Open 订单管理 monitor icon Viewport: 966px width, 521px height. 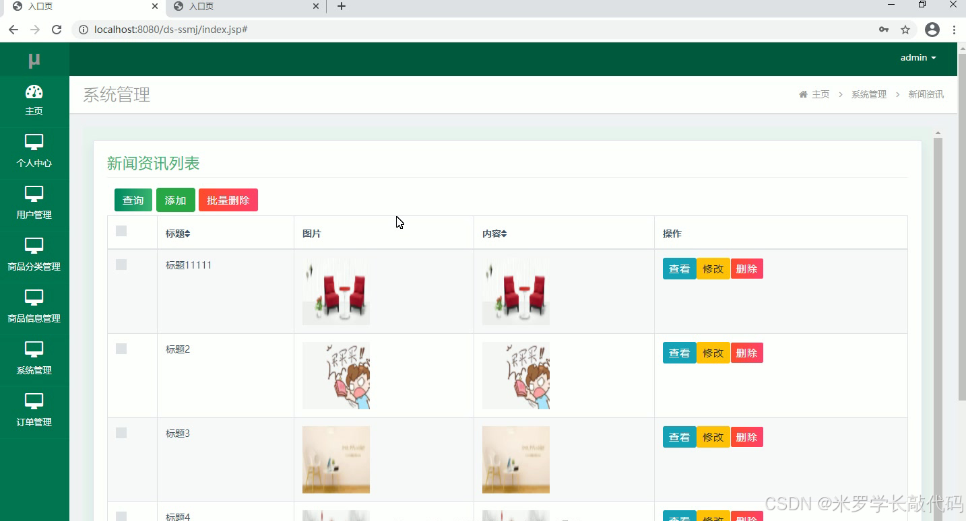(34, 401)
